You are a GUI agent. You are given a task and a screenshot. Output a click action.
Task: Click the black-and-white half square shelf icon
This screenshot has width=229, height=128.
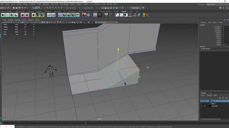click(x=126, y=15)
